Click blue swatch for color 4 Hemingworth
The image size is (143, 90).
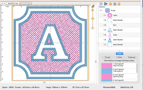tap(107, 80)
